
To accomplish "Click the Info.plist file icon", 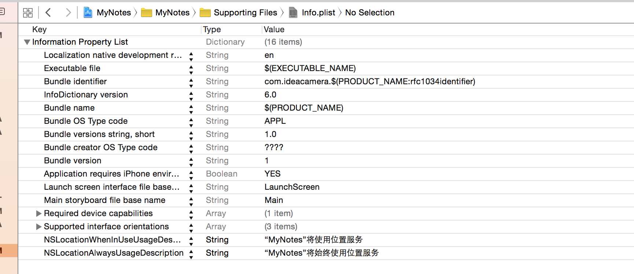I will point(293,13).
